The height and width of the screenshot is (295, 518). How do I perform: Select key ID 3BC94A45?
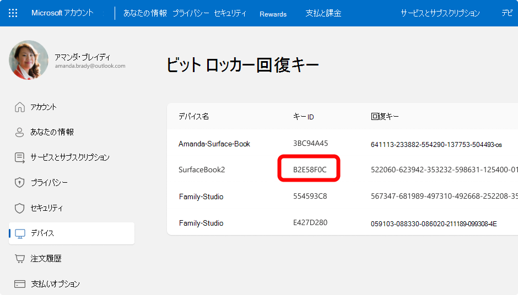[x=311, y=143]
